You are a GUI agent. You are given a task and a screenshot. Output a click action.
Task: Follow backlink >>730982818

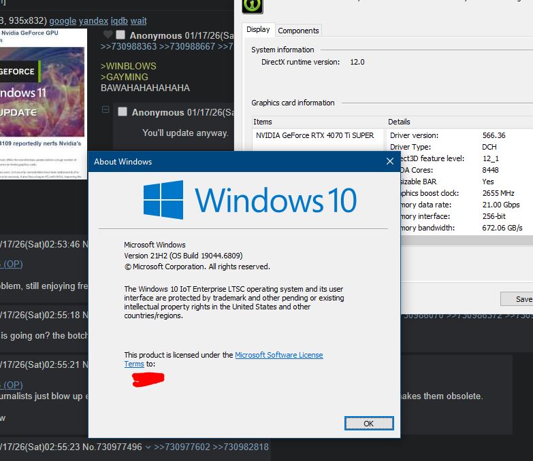tap(241, 447)
